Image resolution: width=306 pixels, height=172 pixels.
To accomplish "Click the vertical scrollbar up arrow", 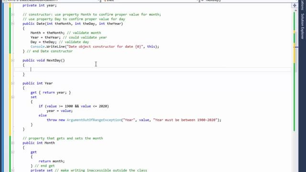I will (x=295, y=10).
